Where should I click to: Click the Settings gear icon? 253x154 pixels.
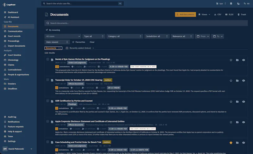coord(5,141)
